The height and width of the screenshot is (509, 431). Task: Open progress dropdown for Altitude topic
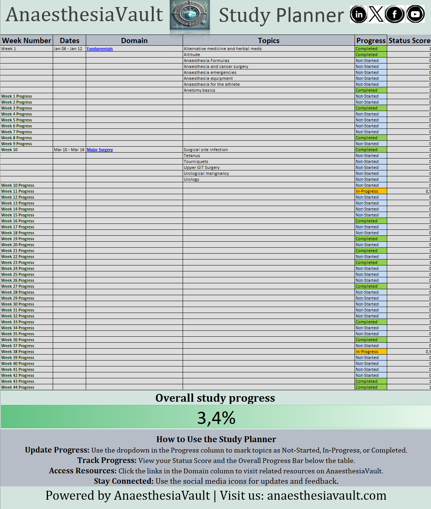(x=371, y=55)
